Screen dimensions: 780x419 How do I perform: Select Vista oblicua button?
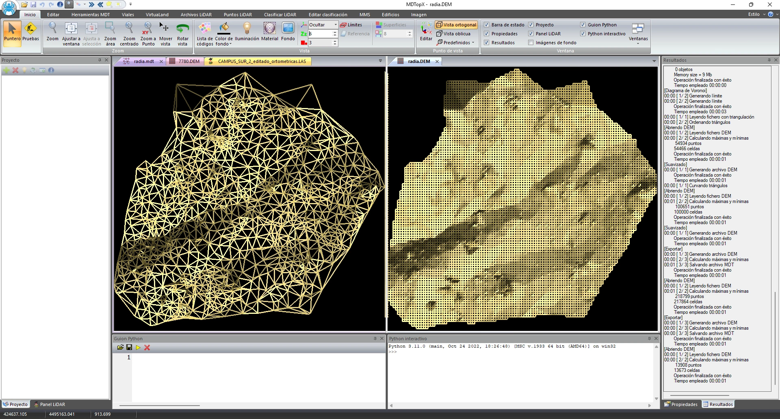pyautogui.click(x=453, y=34)
